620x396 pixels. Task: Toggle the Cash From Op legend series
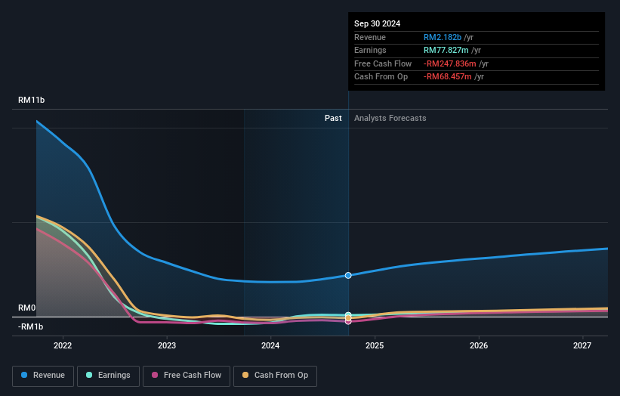[x=275, y=376]
